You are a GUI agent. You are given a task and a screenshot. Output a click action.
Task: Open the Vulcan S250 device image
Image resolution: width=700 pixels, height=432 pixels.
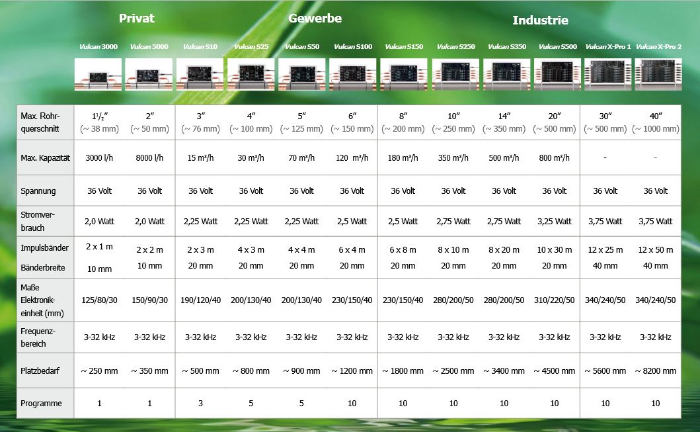[455, 74]
